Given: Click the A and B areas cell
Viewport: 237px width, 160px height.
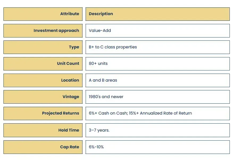Looking at the screenshot, I should pos(158,80).
